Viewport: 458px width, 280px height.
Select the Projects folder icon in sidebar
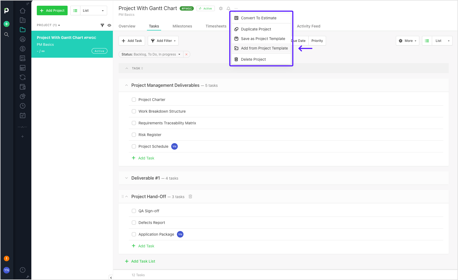point(23,29)
